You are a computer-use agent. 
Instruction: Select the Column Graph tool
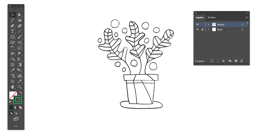point(19,76)
